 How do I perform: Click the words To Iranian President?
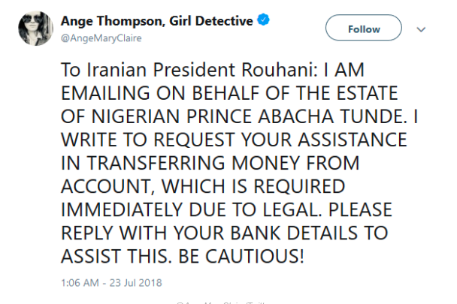click(148, 70)
